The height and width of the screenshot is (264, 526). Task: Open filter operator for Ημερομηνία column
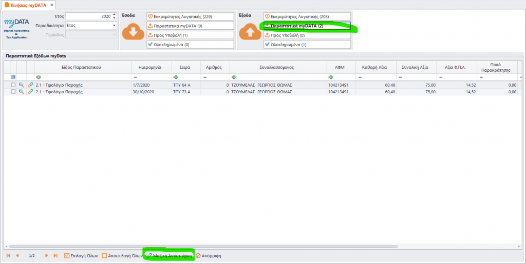(135, 77)
